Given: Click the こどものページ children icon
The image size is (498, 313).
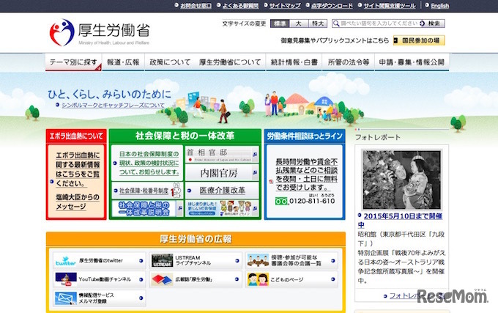Looking at the screenshot, I should click(257, 279).
